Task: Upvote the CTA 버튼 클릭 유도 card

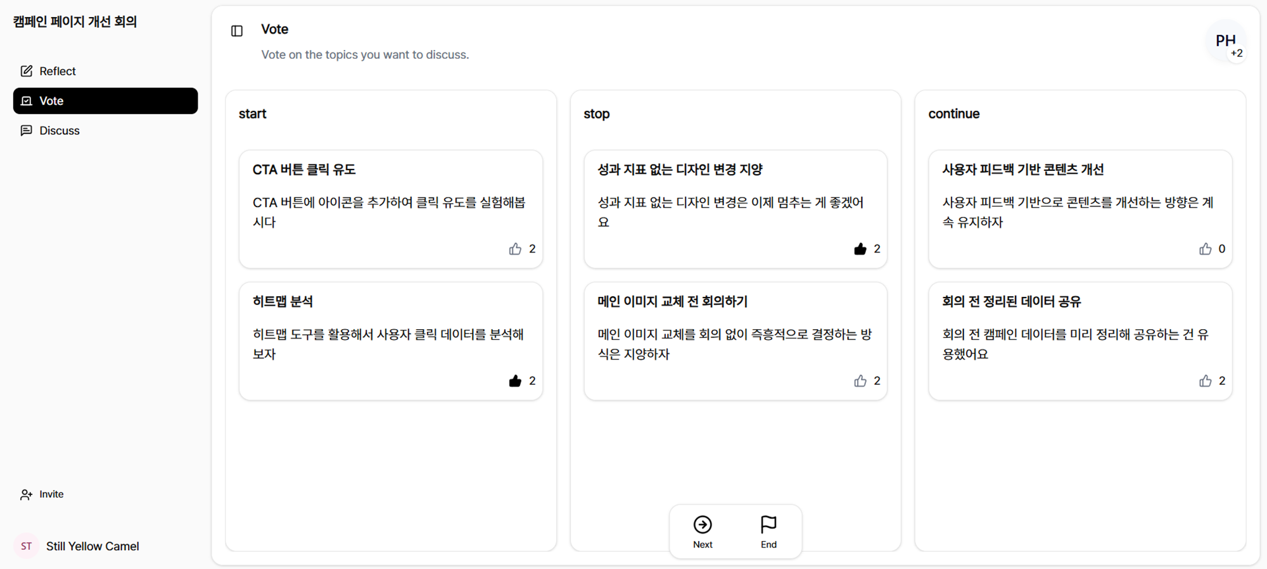Action: pos(515,249)
